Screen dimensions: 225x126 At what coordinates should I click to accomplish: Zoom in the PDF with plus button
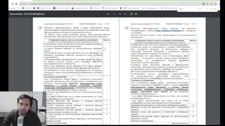point(125,14)
